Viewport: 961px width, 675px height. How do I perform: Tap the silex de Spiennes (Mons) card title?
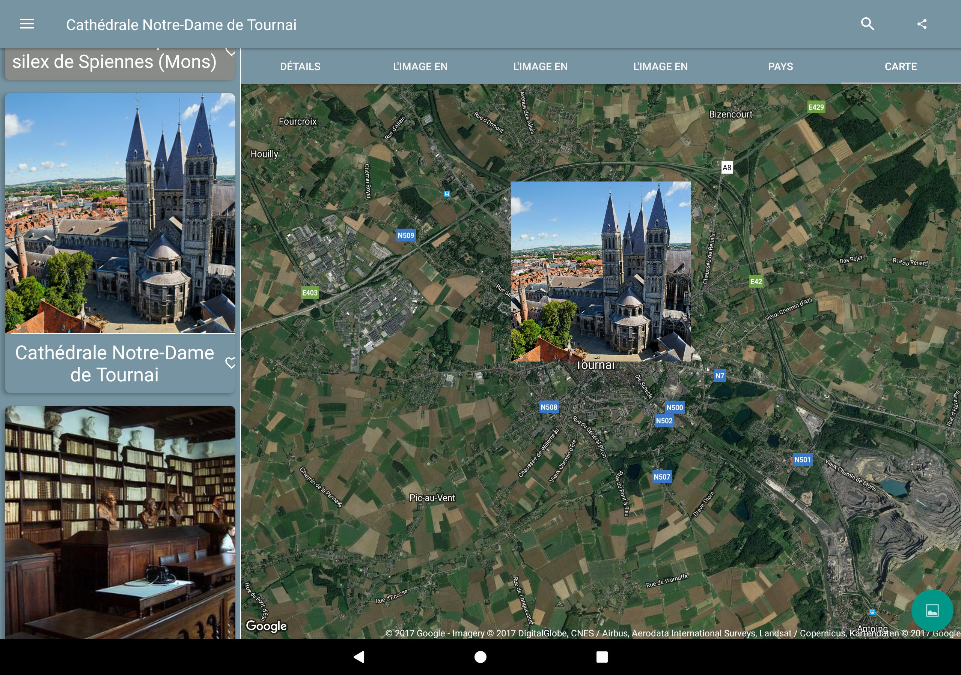coord(114,62)
